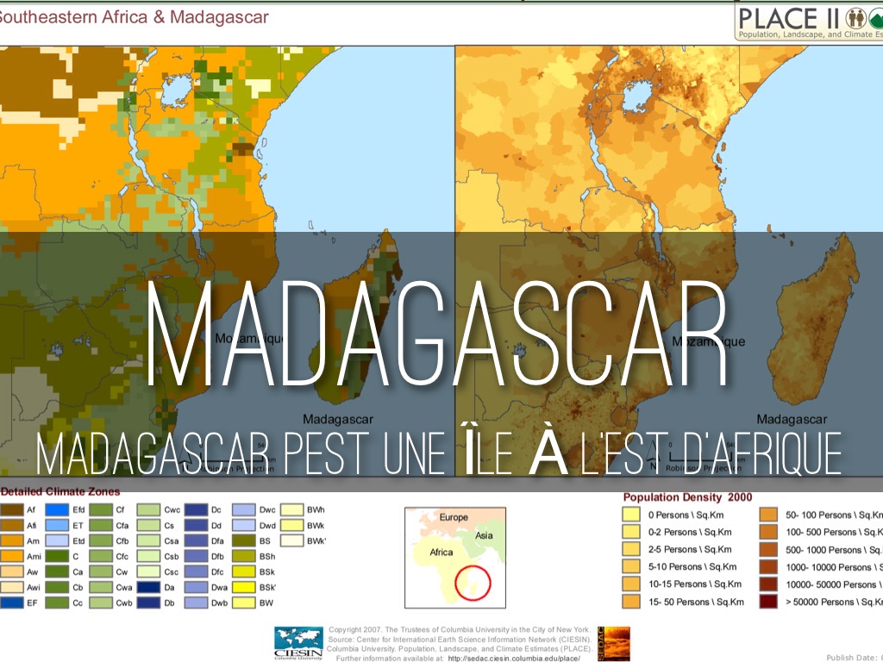Select the Af climate zone swatch
Screen dimensions: 883x662
tap(12, 510)
